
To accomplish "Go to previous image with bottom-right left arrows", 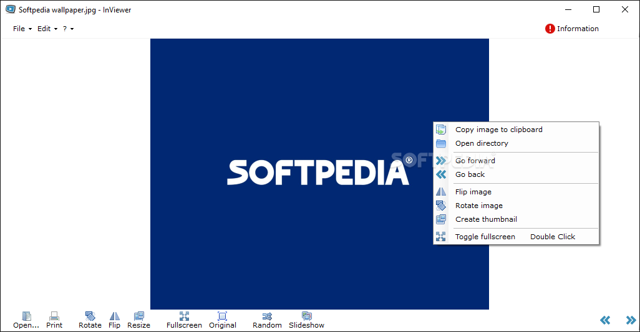I will point(605,320).
